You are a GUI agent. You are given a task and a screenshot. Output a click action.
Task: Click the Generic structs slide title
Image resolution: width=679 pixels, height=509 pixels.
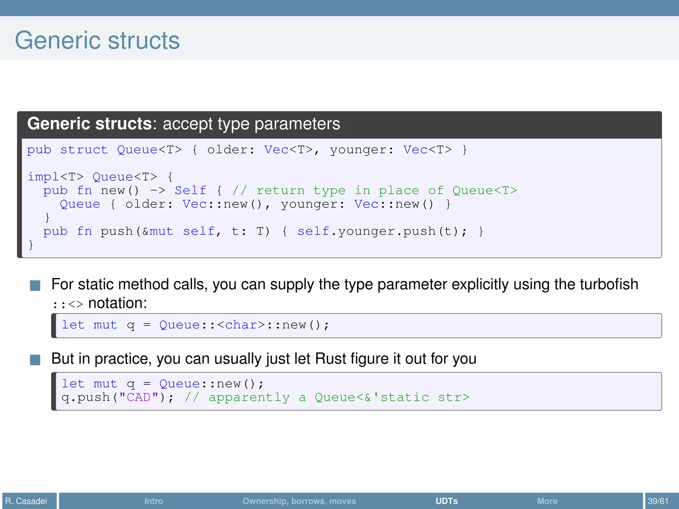coord(97,40)
